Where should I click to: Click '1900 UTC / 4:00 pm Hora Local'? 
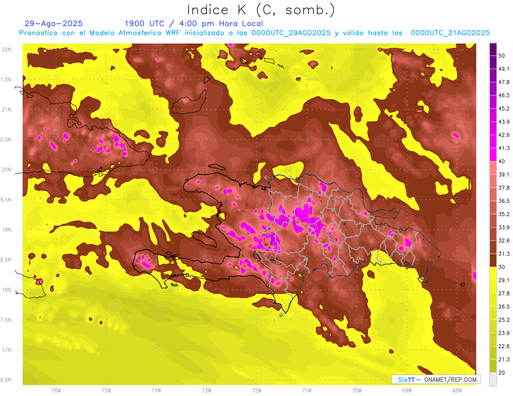point(194,23)
